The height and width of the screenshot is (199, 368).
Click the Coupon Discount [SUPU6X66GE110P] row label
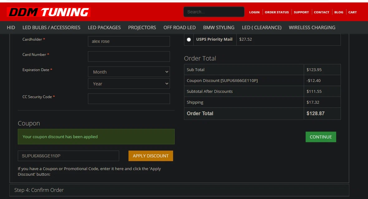point(222,81)
